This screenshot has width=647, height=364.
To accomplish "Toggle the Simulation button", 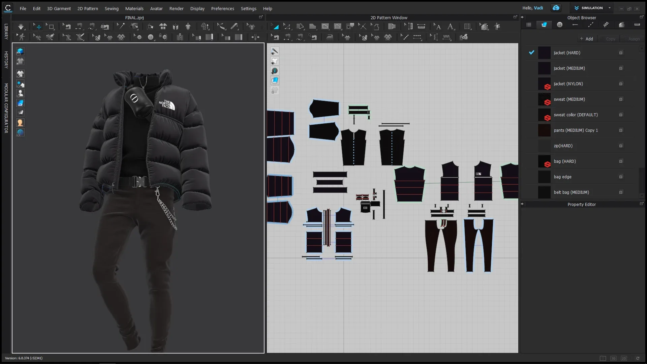I will [x=592, y=7].
